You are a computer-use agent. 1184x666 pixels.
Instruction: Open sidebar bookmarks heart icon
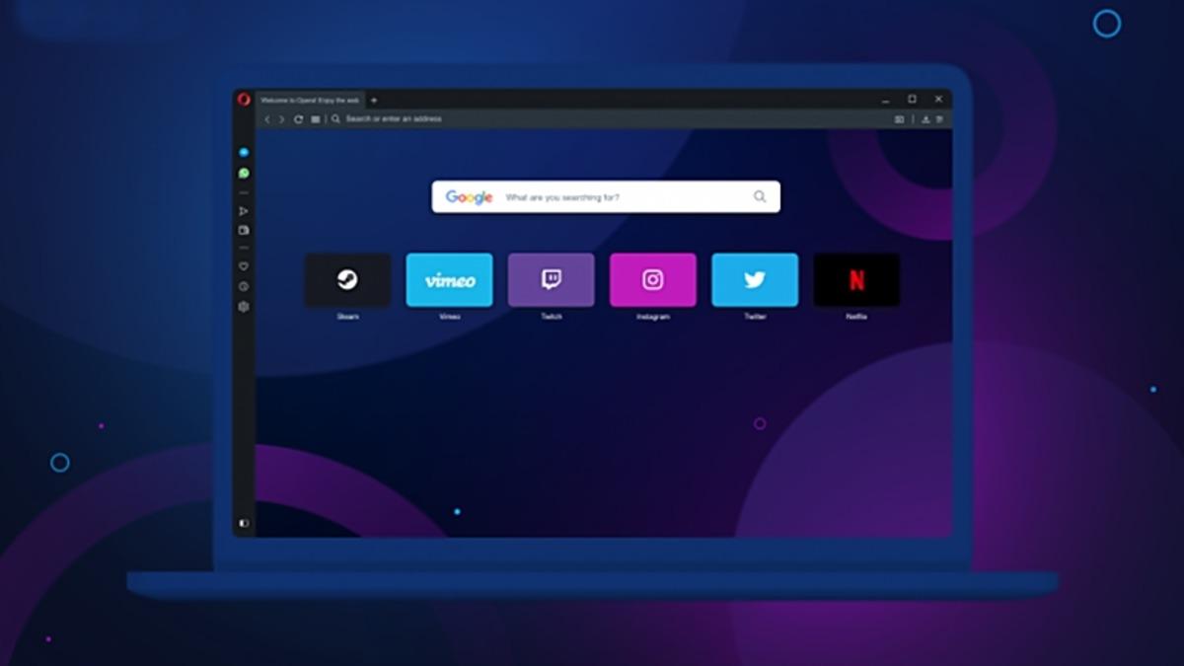[x=244, y=266]
